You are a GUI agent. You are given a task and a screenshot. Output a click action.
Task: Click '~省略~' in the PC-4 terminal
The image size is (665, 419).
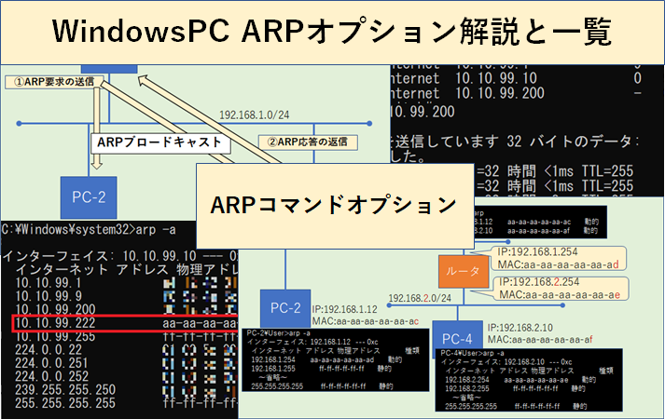[466, 398]
